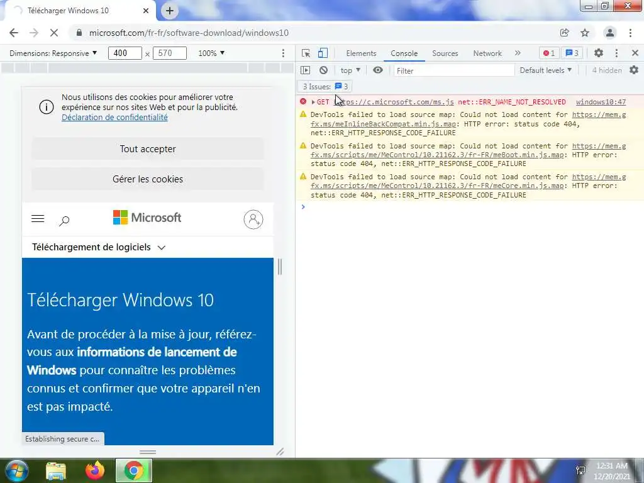The width and height of the screenshot is (644, 483).
Task: Expand Téléchargement de logiciels menu
Action: (99, 247)
